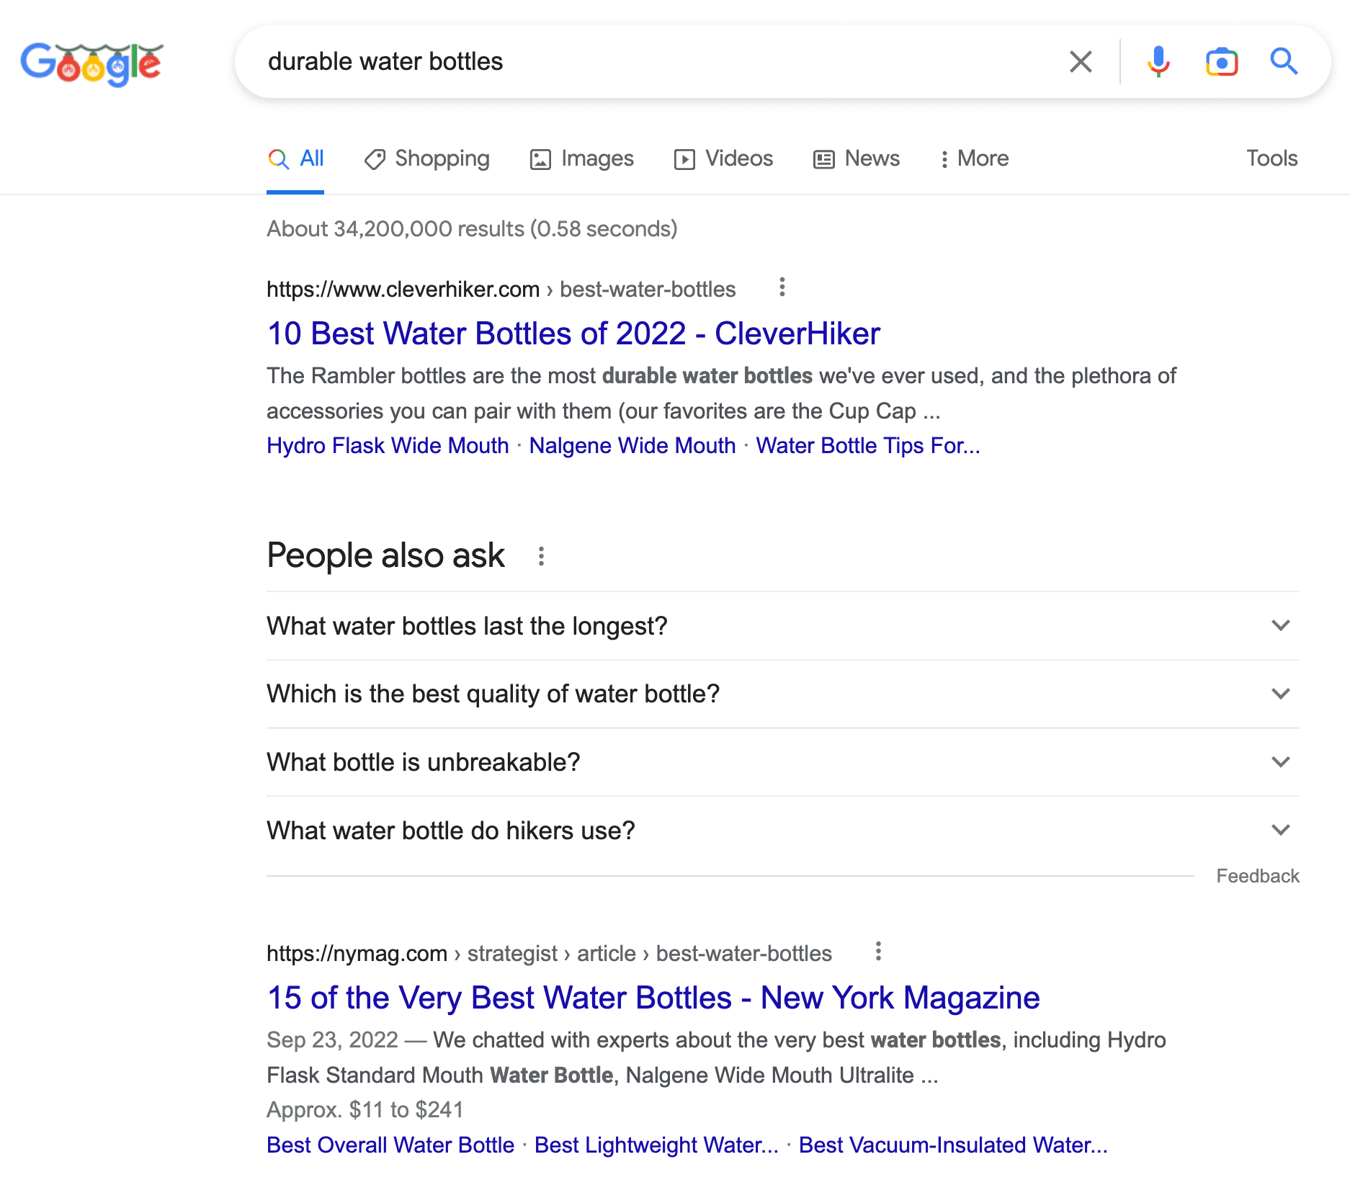Open People also ask options menu
The height and width of the screenshot is (1180, 1350).
tap(541, 556)
